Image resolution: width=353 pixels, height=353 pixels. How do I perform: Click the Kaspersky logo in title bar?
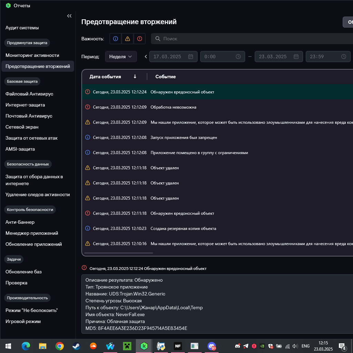8,6
